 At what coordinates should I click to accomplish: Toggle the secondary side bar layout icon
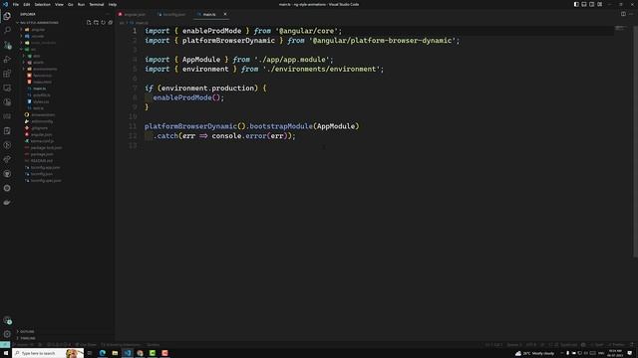pyautogui.click(x=591, y=4)
